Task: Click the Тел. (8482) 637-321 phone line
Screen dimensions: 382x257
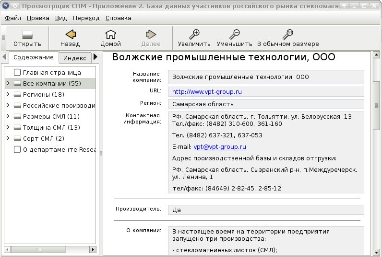Action: [217, 135]
